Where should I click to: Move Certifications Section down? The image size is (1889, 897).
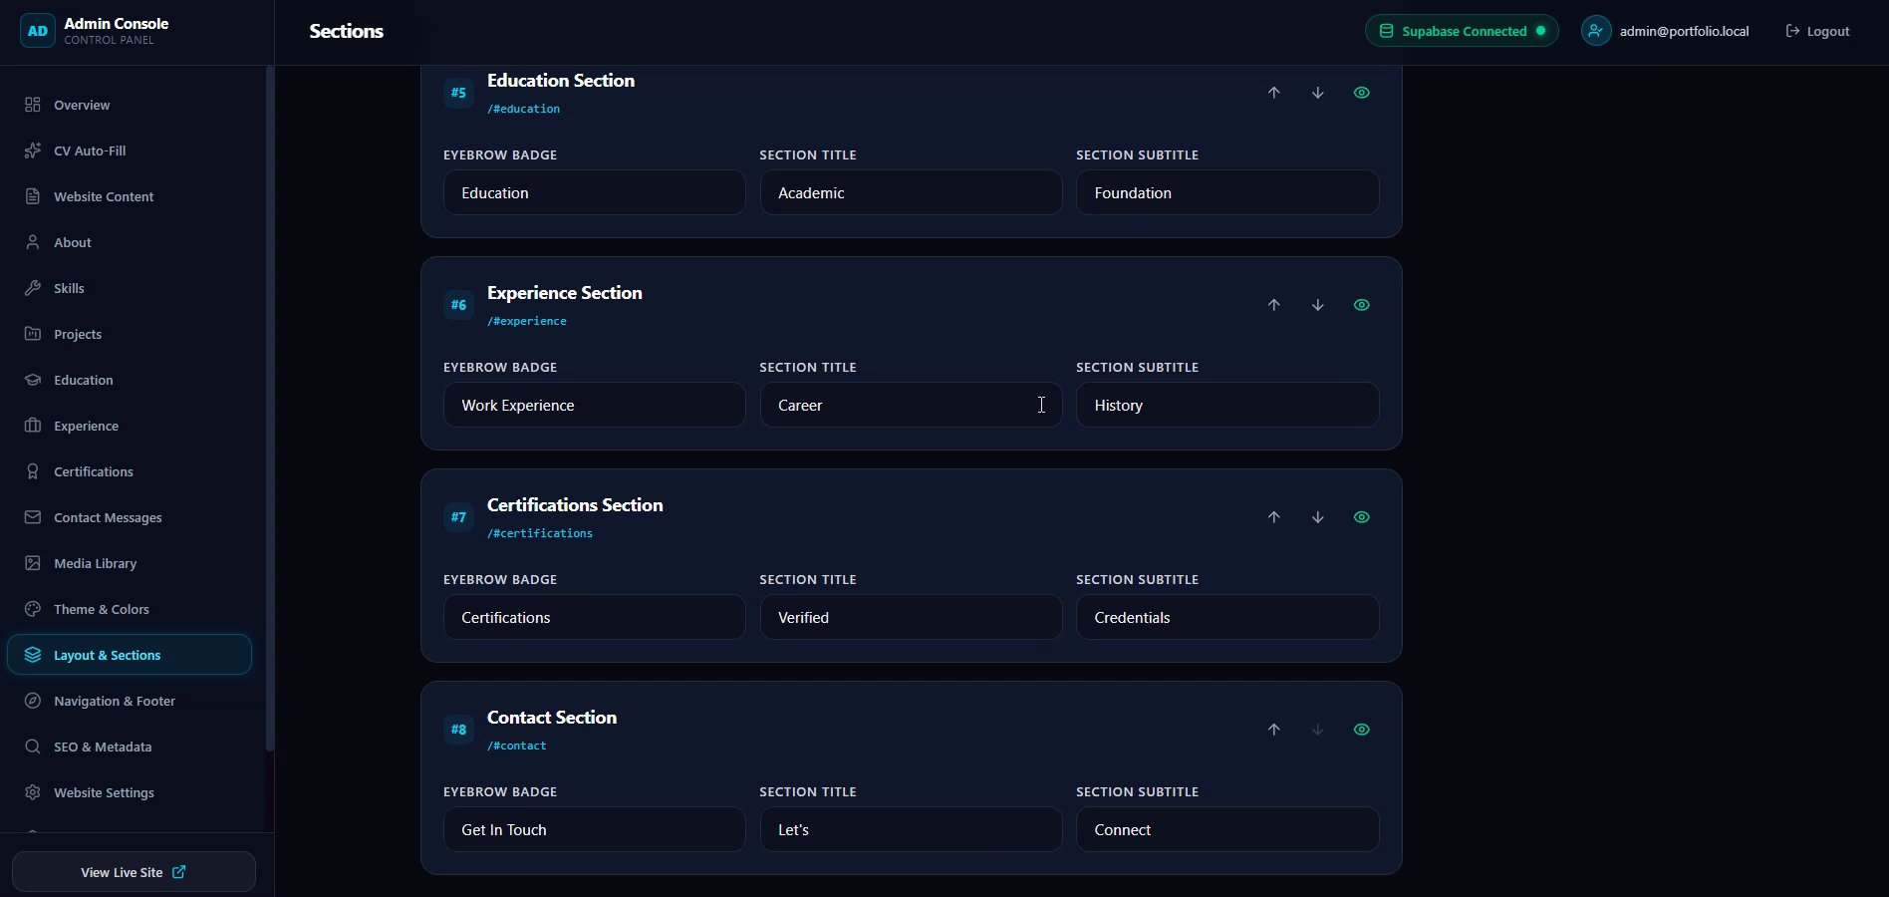pos(1318,517)
